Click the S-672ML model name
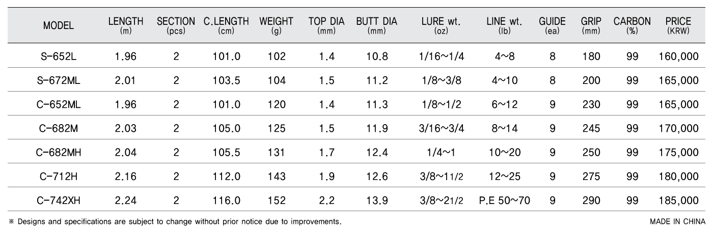 click(59, 80)
